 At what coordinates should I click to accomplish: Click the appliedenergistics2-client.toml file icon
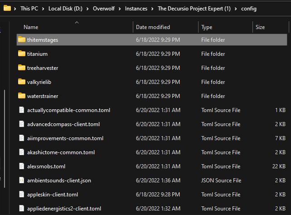[x=22, y=208]
